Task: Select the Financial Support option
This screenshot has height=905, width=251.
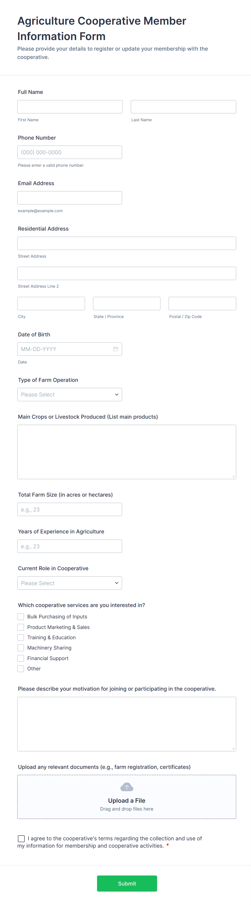Action: [x=21, y=658]
